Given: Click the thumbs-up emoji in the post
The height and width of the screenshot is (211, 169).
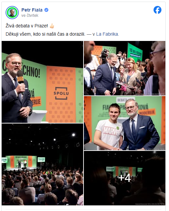Looking at the screenshot, I should point(52,26).
